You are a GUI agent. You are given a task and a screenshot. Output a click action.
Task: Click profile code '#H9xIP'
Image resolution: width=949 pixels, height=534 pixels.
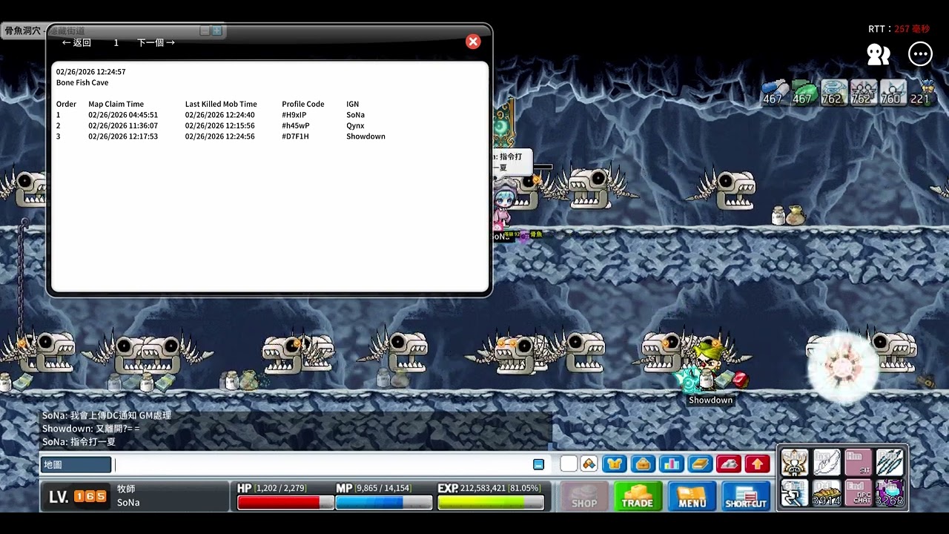[294, 115]
